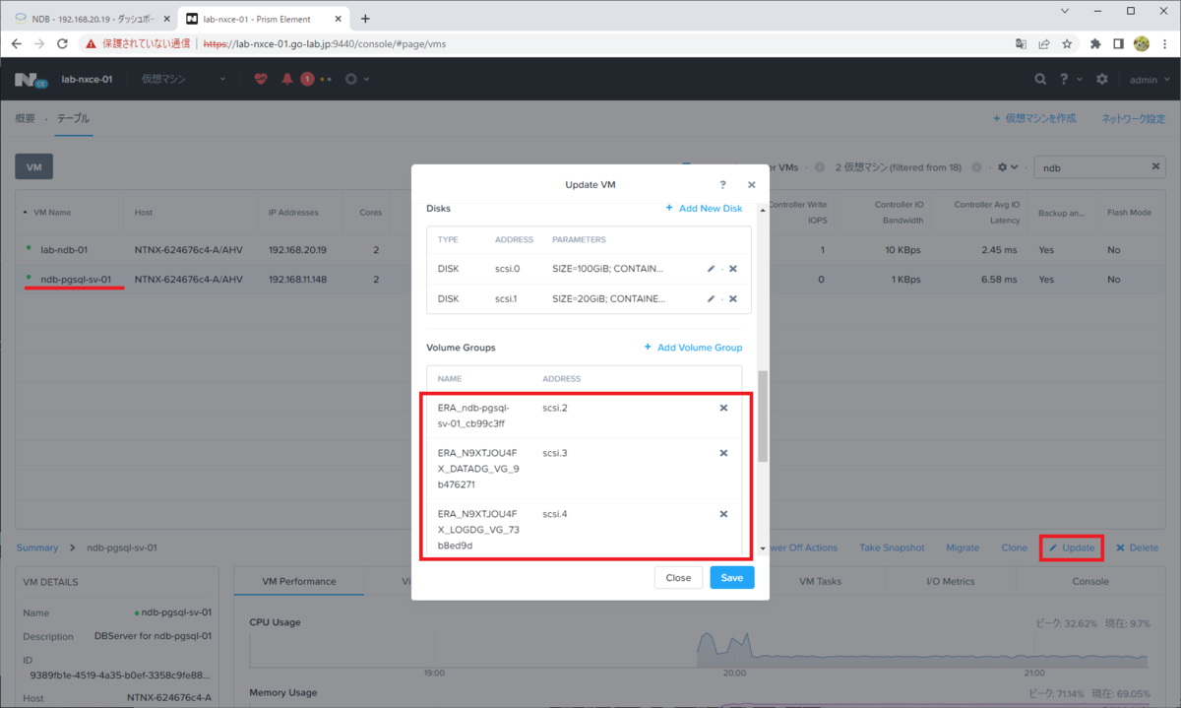This screenshot has width=1181, height=708.
Task: Select the lab-ndb-01 VM row
Action: click(590, 250)
